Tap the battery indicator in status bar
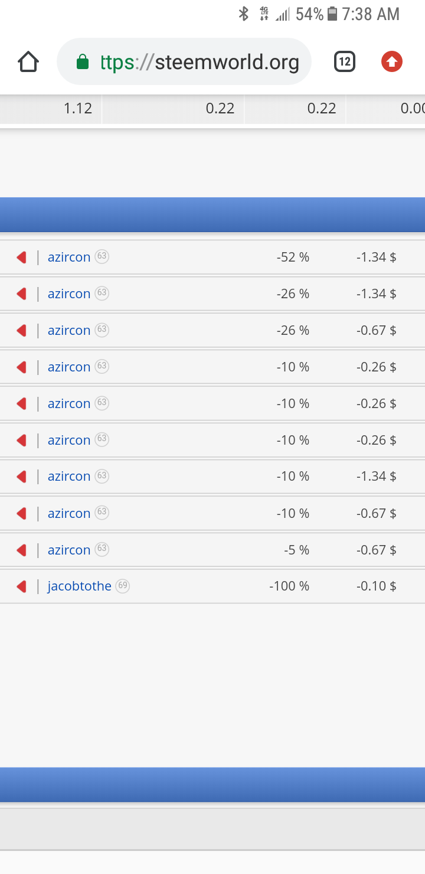This screenshot has width=425, height=874. click(332, 14)
